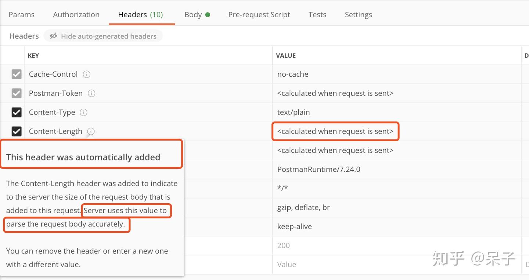This screenshot has height=280, width=529.
Task: Open the info tooltip for Content-Type
Action: [83, 112]
